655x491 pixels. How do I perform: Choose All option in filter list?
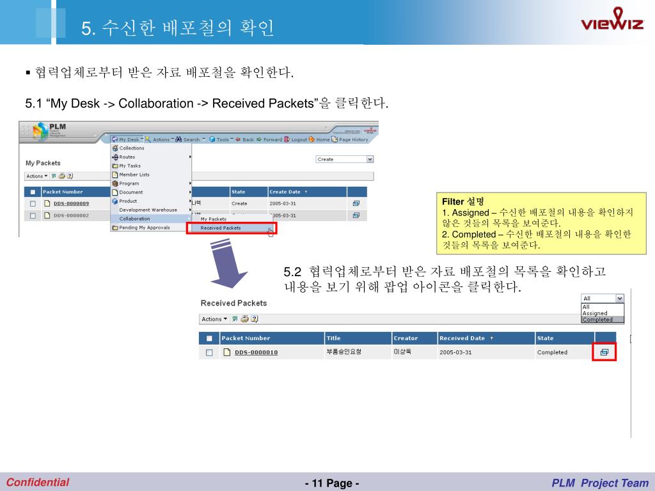tap(602, 307)
